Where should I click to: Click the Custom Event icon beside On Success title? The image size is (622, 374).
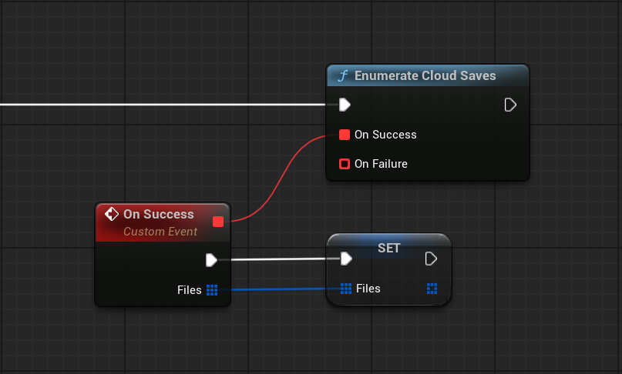(111, 214)
